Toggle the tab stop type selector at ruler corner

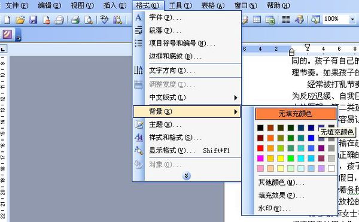pos(3,49)
